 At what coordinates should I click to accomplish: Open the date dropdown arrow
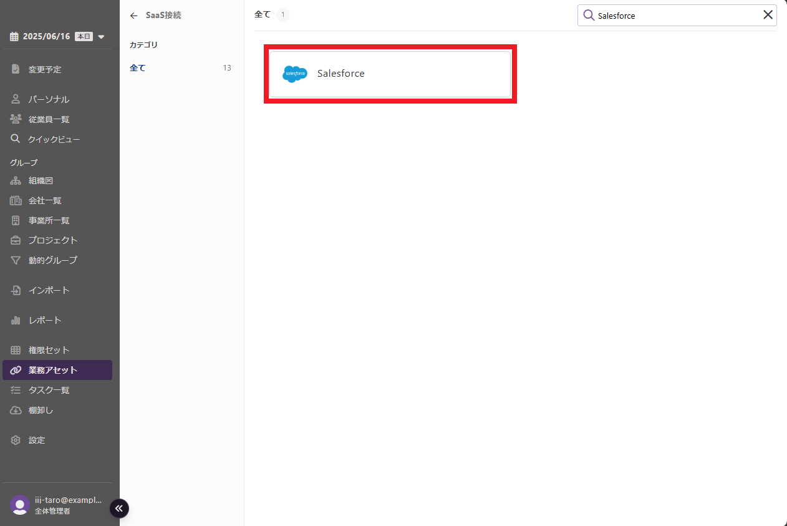click(101, 37)
